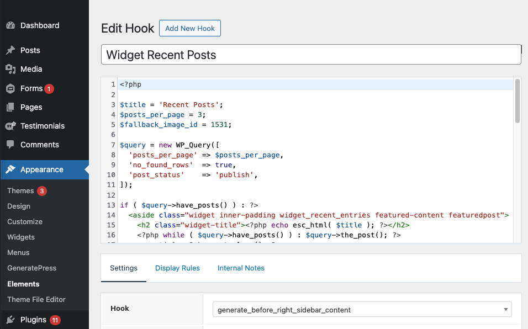
Task: Open the Hook selection dropdown
Action: (362, 310)
